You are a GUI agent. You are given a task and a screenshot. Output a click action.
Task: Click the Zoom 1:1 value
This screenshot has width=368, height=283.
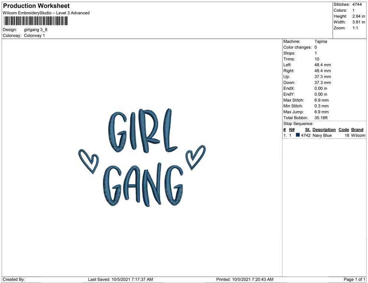tap(355, 28)
